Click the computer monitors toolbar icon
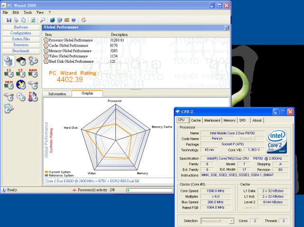 (x=59, y=20)
